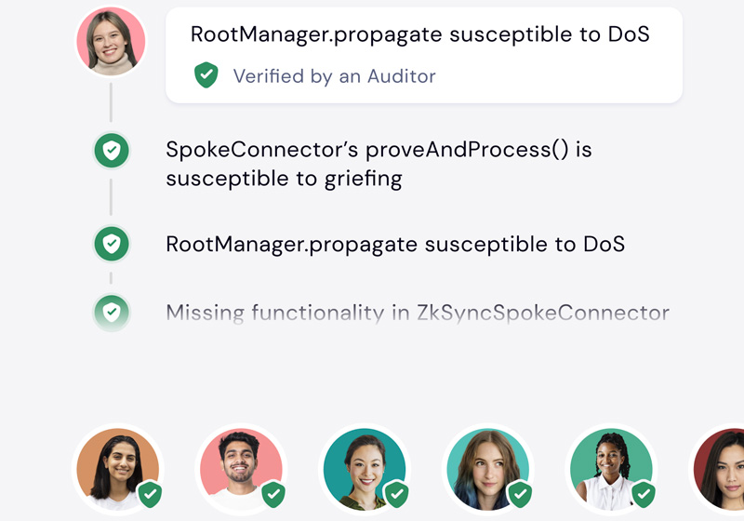
Task: Open the RootManager.propagate DoS list entry
Action: 395,245
